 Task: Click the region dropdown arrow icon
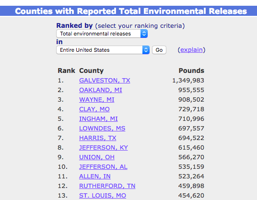[146, 50]
